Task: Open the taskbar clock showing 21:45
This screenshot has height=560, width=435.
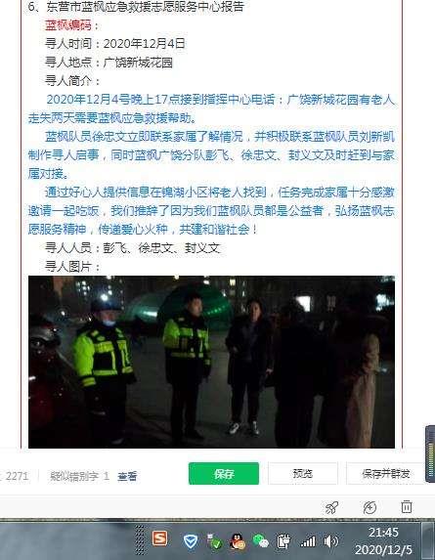Action: [x=383, y=540]
